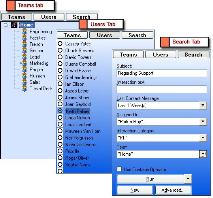Image resolution: width=213 pixels, height=198 pixels.
Task: Enable the Use Contains Operator checkbox
Action: pos(119,169)
